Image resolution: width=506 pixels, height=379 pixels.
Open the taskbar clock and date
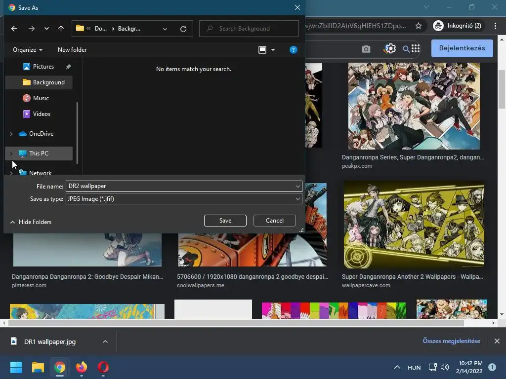pyautogui.click(x=469, y=367)
